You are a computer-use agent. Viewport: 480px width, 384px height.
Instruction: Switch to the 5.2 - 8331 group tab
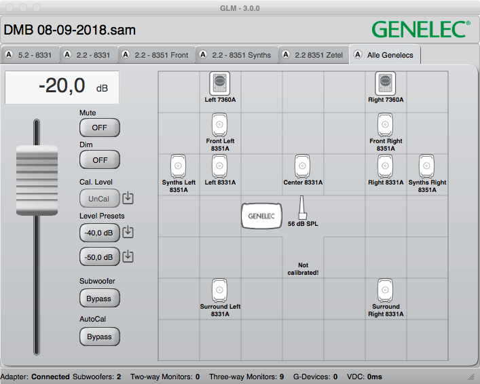tap(30, 55)
